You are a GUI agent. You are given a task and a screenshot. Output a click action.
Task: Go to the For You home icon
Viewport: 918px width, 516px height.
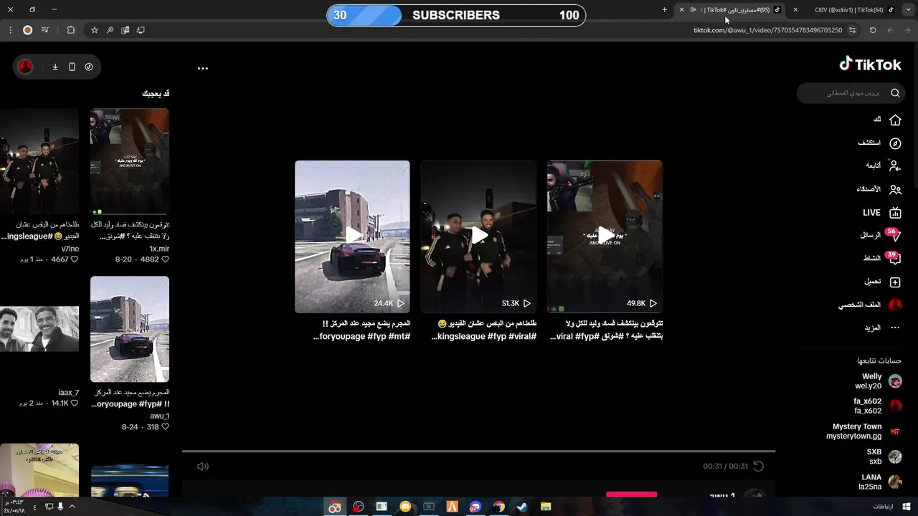click(895, 120)
